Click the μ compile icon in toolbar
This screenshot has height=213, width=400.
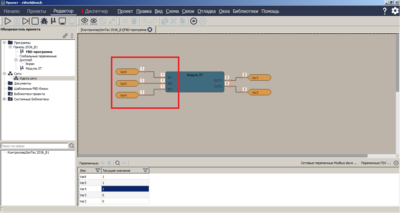pos(53,21)
